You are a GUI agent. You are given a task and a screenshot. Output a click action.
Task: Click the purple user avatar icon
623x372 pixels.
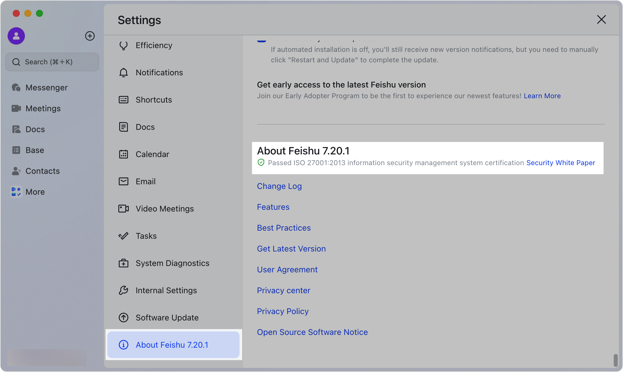(16, 36)
